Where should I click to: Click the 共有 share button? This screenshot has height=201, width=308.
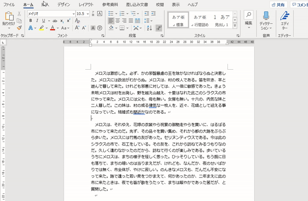[x=278, y=5]
